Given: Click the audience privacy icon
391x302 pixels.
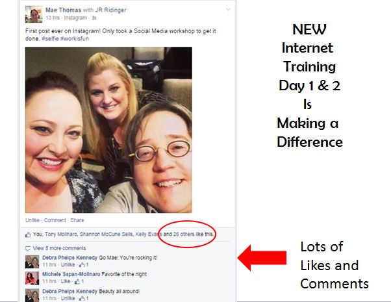Looking at the screenshot, I should tap(94, 18).
